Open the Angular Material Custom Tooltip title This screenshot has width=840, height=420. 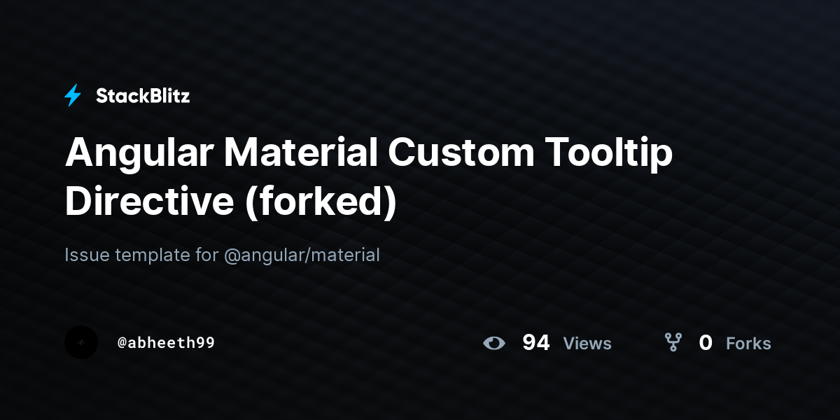[x=369, y=177]
